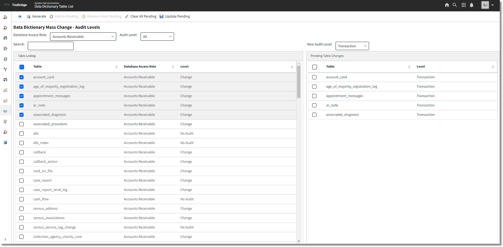Select the census_associations table name
This screenshot has width=503, height=247.
point(49,218)
